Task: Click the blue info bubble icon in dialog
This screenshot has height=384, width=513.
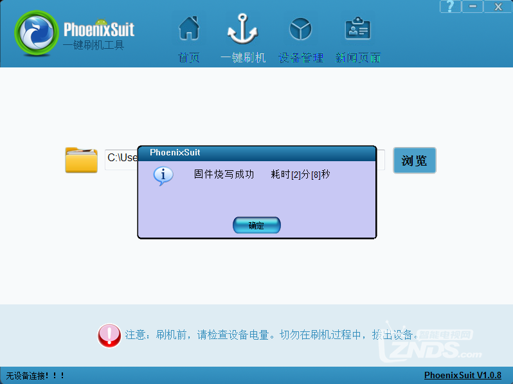Action: point(163,175)
